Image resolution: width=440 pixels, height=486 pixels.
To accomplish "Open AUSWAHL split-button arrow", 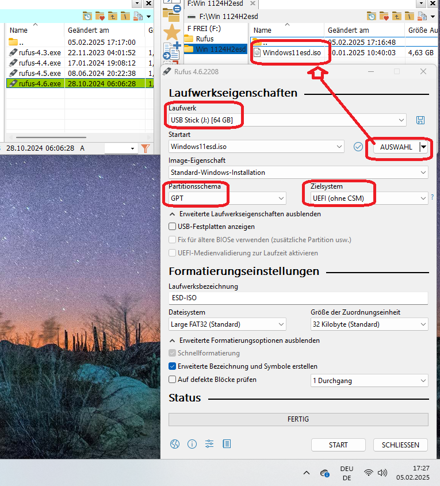I will coord(423,147).
